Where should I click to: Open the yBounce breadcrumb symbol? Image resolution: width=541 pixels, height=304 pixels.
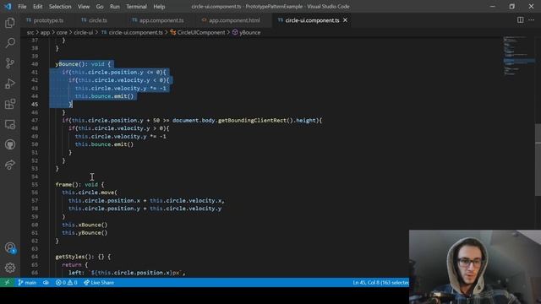(x=246, y=32)
